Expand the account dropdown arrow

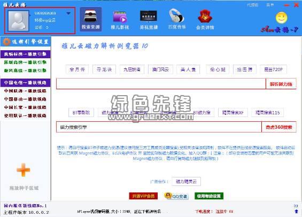tap(68, 13)
